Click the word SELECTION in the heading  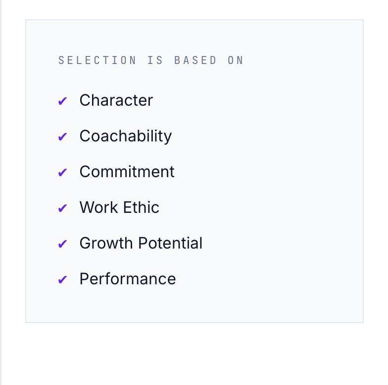(97, 61)
